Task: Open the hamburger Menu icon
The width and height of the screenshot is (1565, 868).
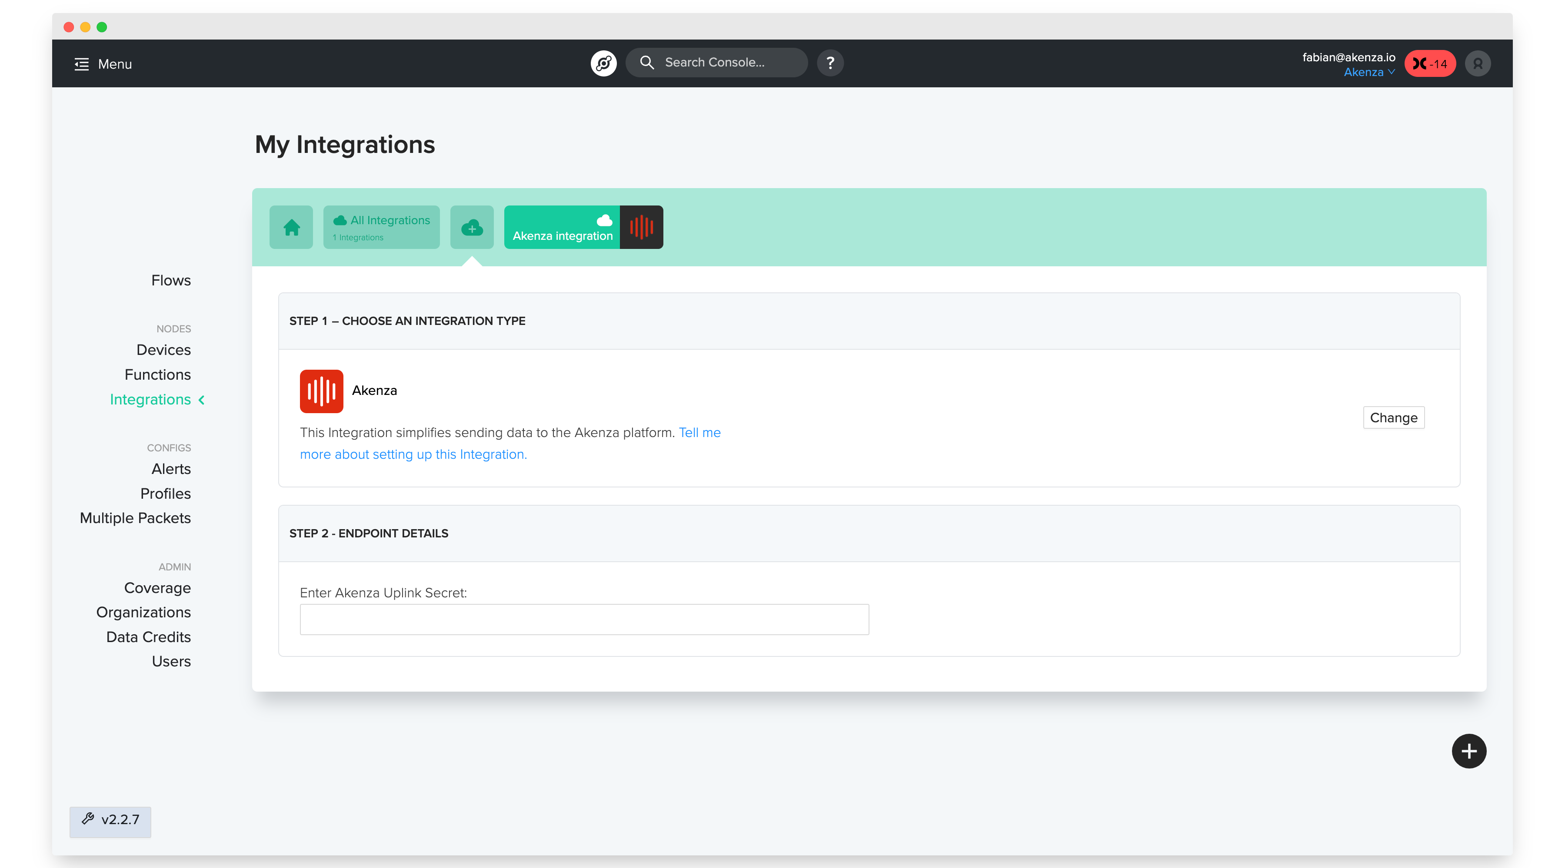Action: point(81,64)
